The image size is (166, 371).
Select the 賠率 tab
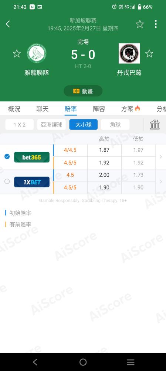tap(71, 109)
